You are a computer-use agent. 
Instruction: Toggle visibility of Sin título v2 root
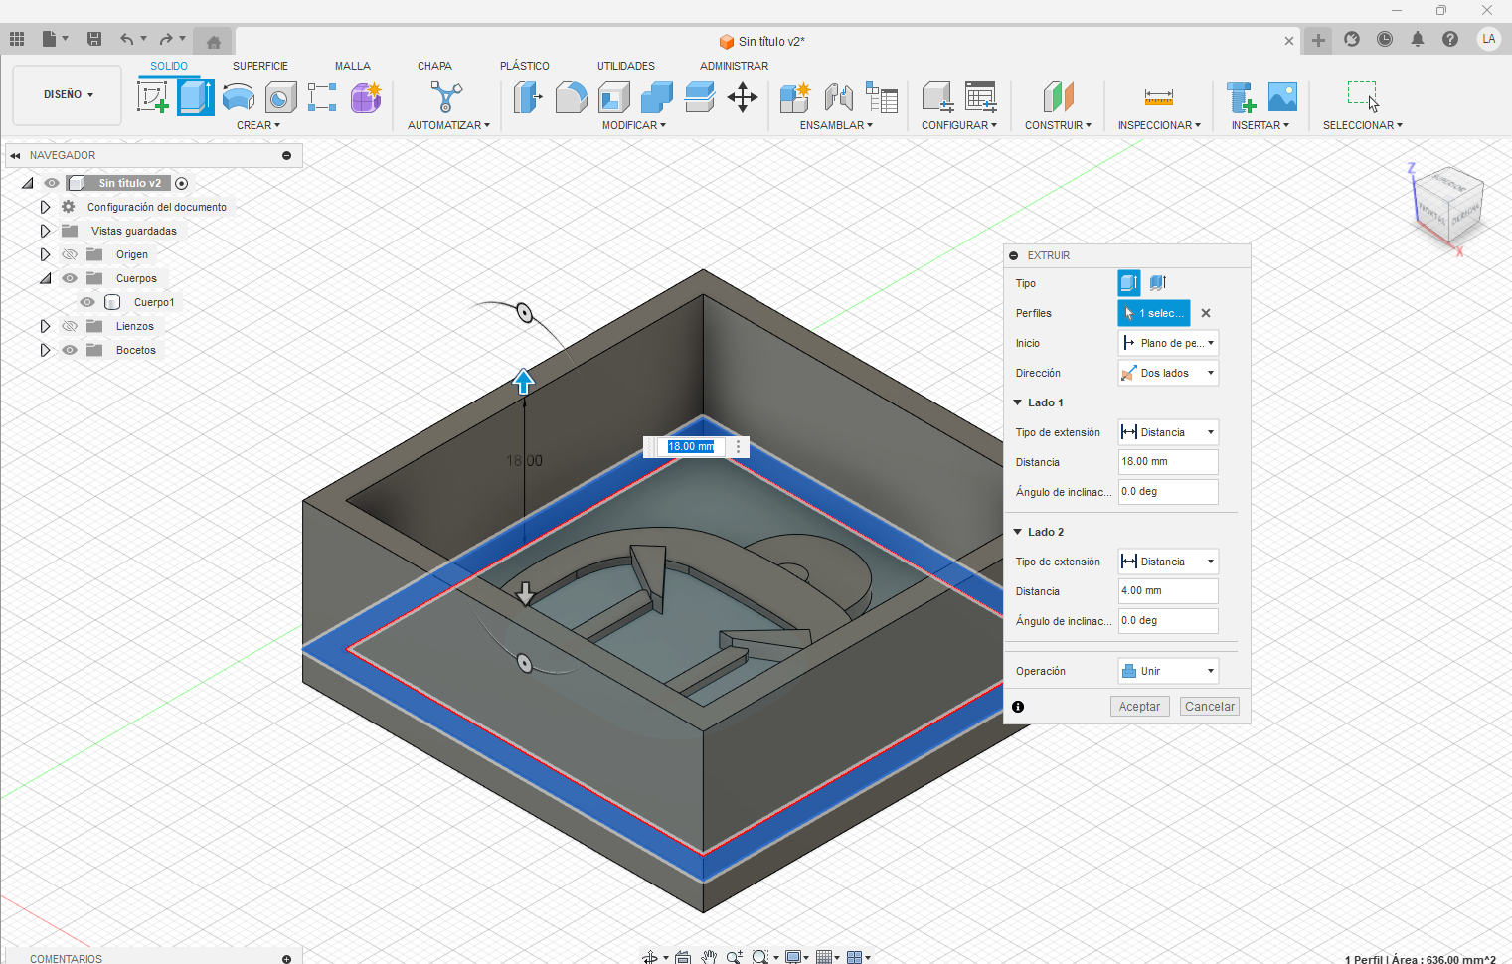tap(52, 183)
